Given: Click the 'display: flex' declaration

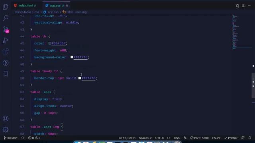Looking at the screenshot, I should (48, 99).
